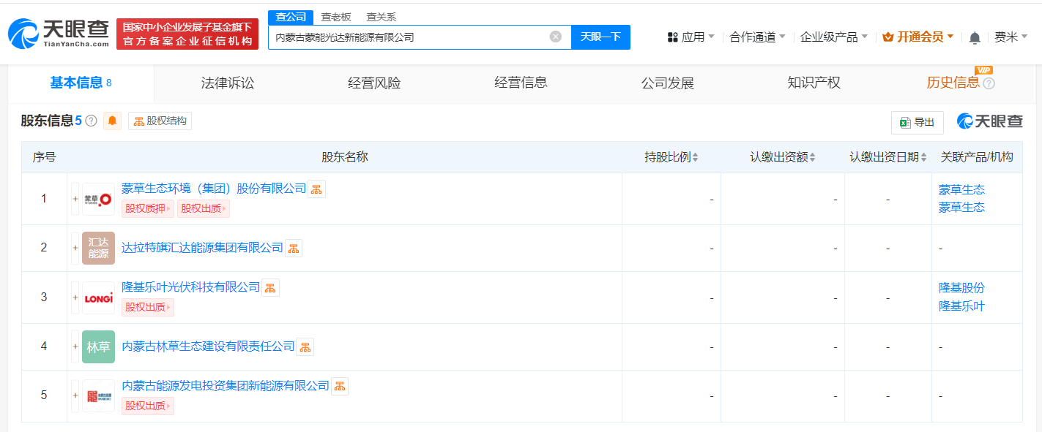Open equity structure icon next to 蒙草生态环境
The image size is (1042, 432).
[x=316, y=189]
